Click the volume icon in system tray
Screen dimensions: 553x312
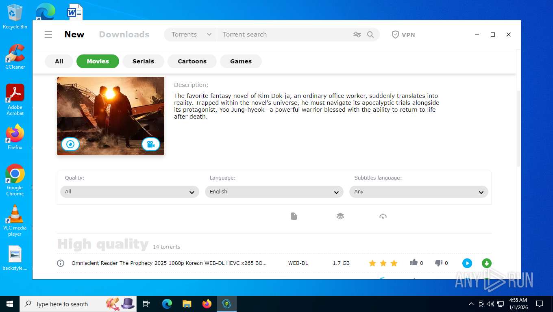[x=490, y=304]
